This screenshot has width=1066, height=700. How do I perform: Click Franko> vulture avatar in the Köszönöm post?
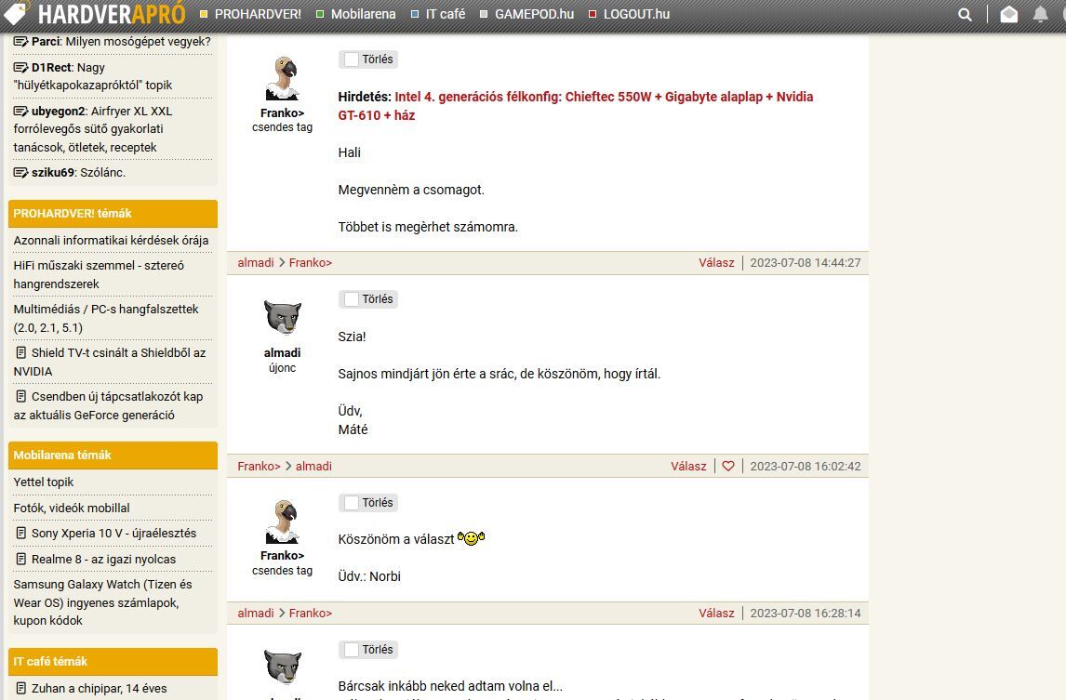pos(282,522)
